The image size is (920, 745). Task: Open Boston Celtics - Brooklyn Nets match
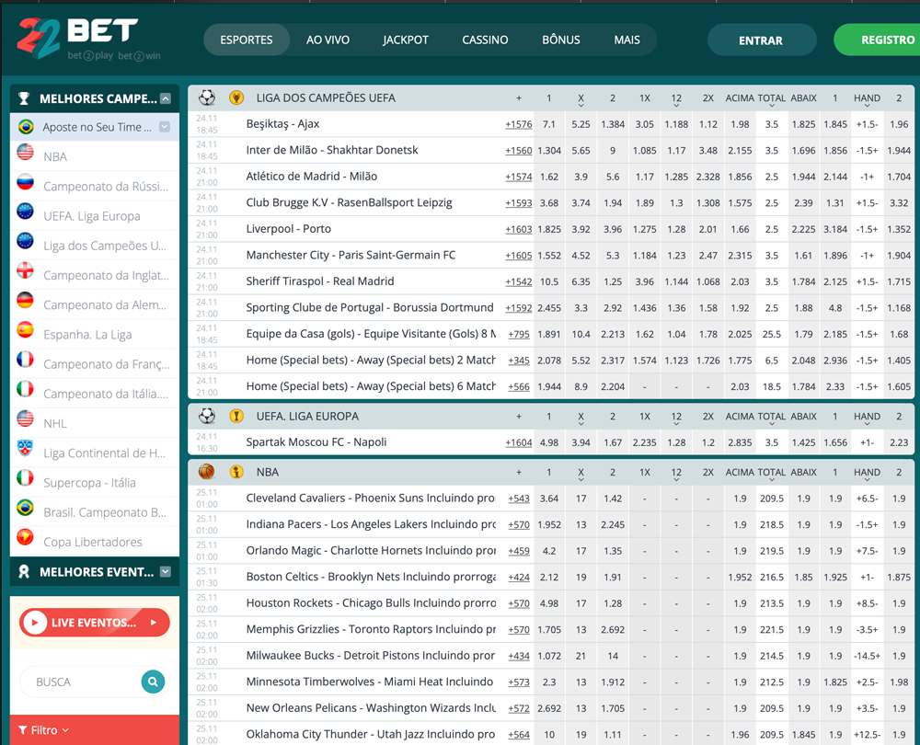click(x=371, y=577)
